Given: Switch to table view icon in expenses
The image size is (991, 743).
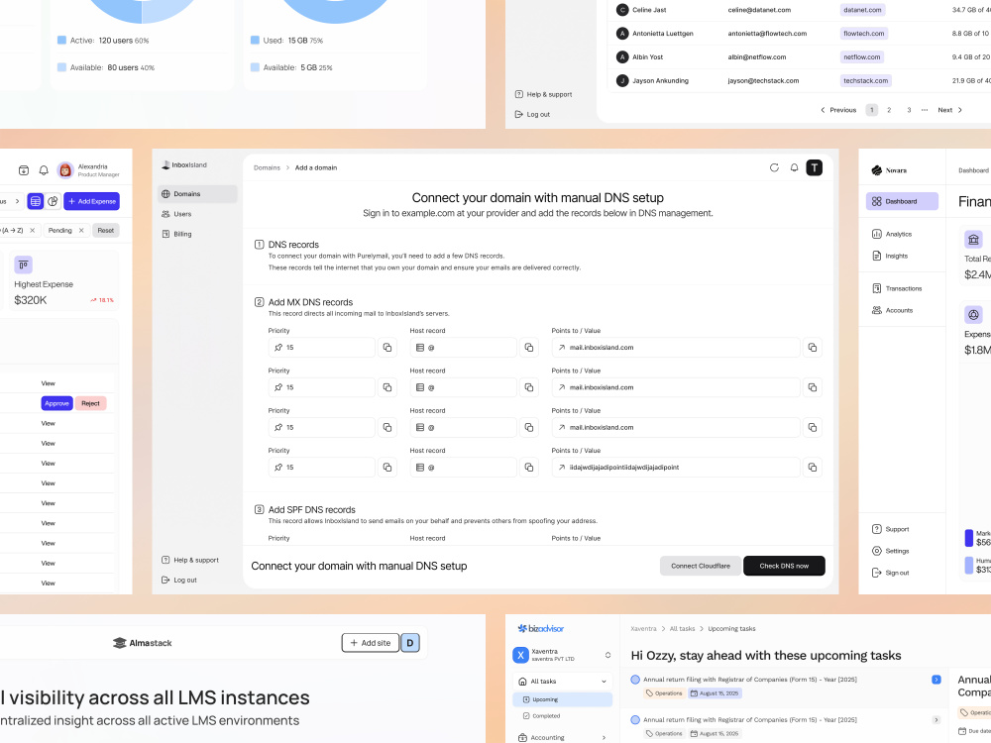Looking at the screenshot, I should 36,201.
